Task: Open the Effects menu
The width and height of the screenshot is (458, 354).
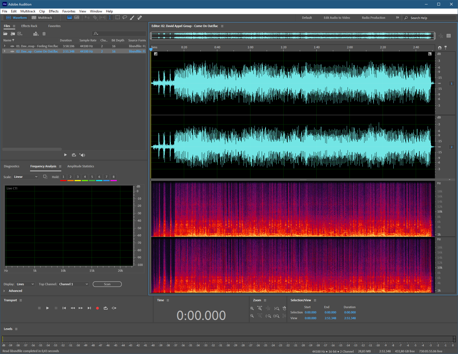Action: tap(54, 11)
